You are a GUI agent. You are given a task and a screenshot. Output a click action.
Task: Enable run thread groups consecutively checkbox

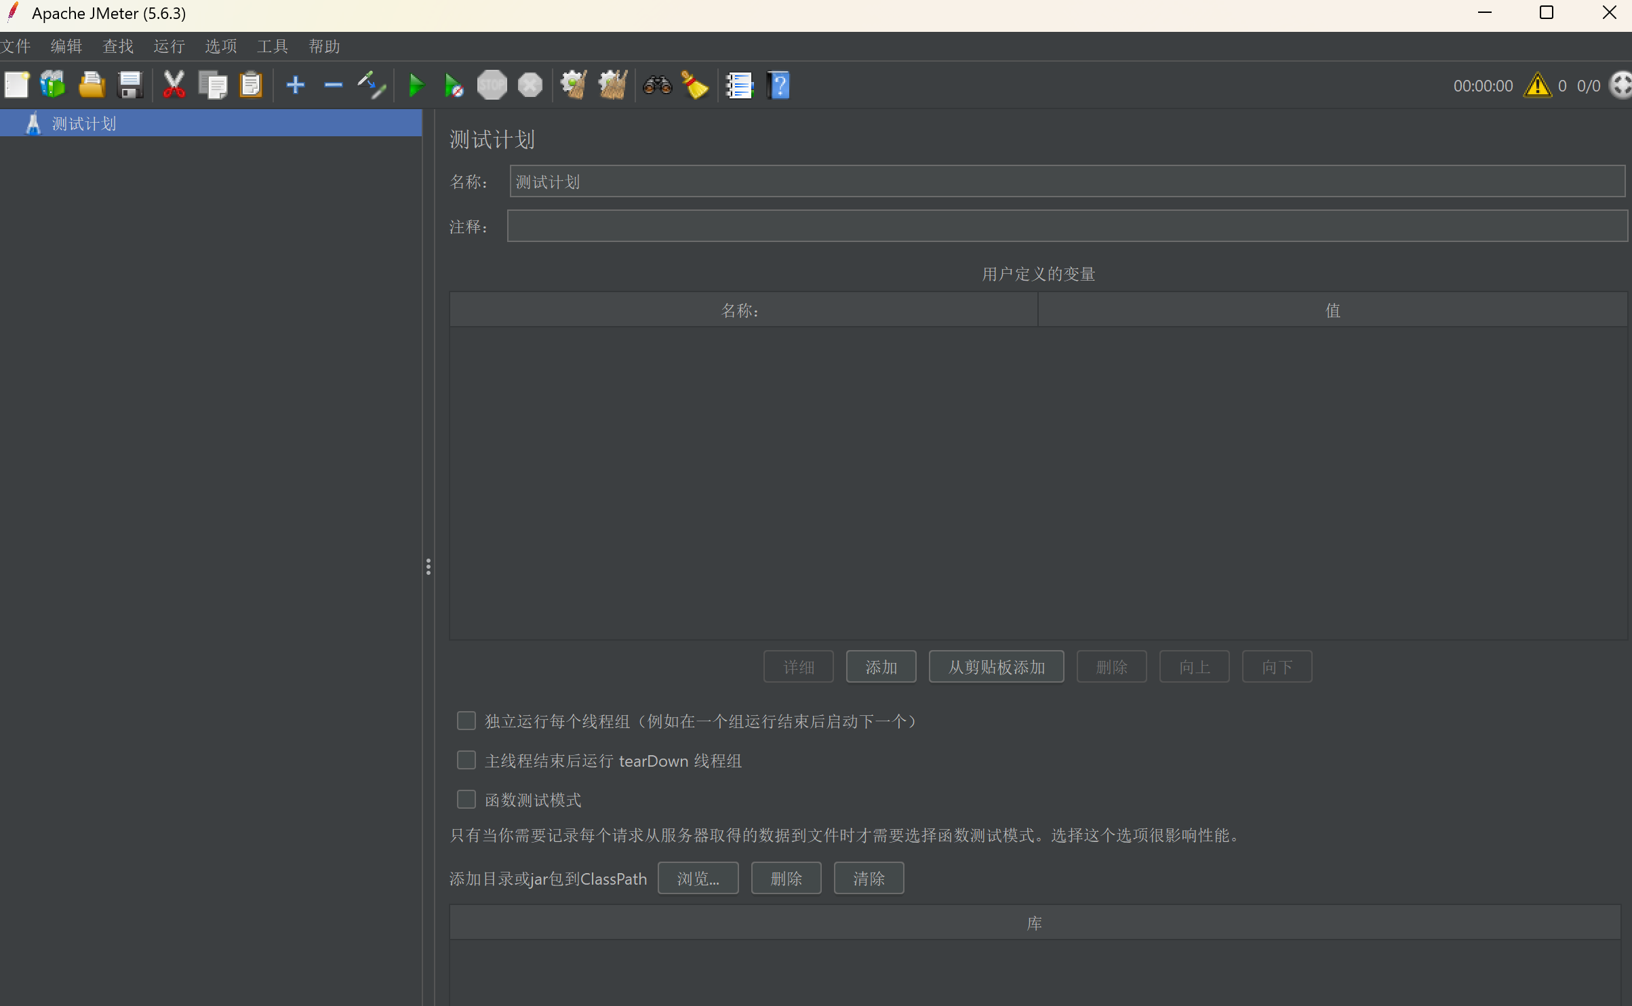click(x=466, y=721)
